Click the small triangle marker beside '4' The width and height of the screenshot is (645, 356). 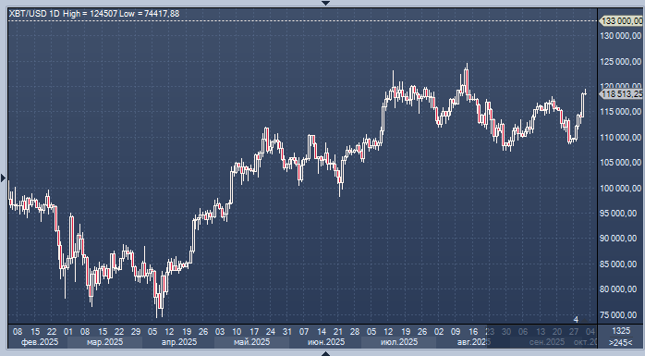click(x=585, y=320)
